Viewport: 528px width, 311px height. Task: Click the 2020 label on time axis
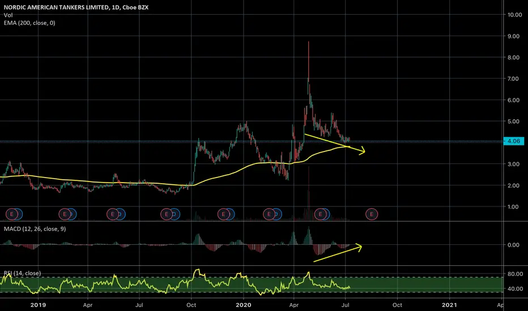pos(244,305)
